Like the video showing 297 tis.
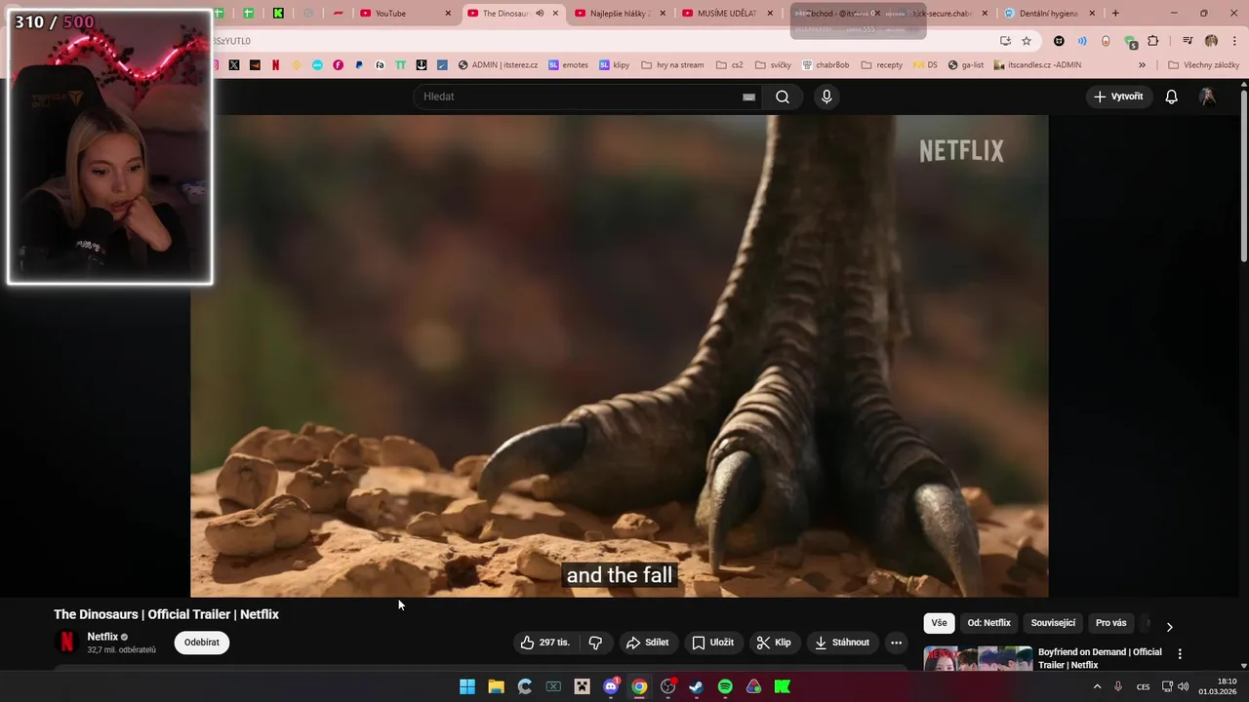 544,643
